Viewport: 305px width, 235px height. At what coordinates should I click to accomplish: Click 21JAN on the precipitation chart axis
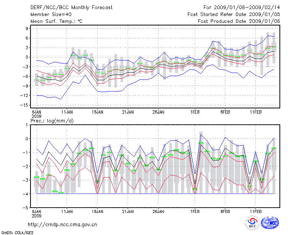click(128, 211)
